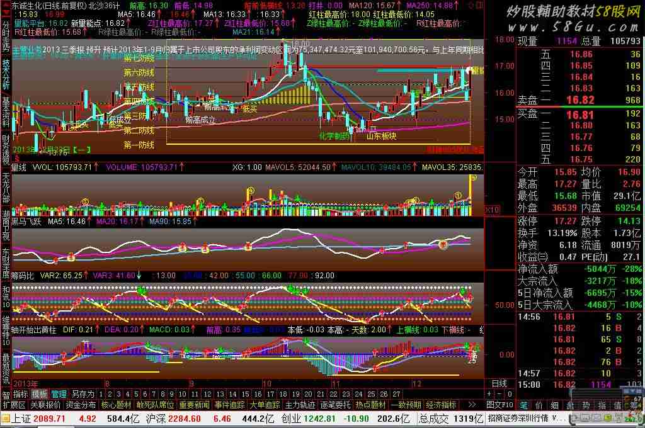Viewport: 645px width, 428px height.
Task: Click the 山东板块 sector label
Action: tap(381, 136)
